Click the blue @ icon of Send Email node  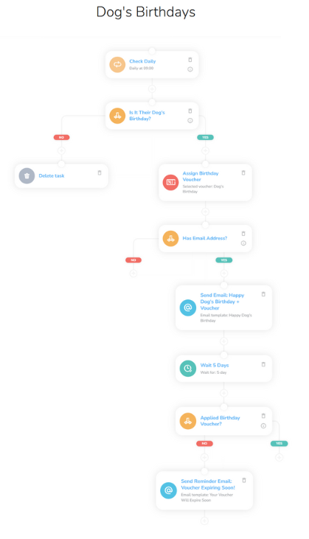coord(188,307)
